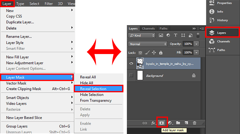
Task: Filter layers by shape icon
Action: [183, 35]
